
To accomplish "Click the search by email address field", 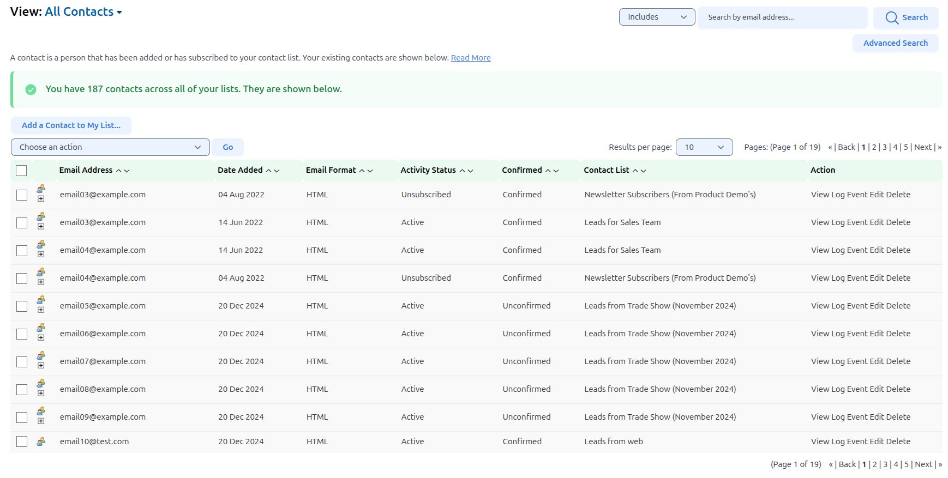I will point(783,17).
